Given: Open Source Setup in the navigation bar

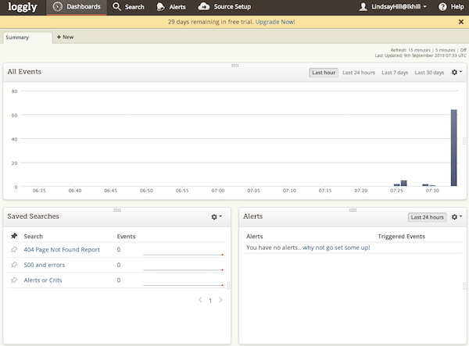Looking at the screenshot, I should (x=224, y=6).
